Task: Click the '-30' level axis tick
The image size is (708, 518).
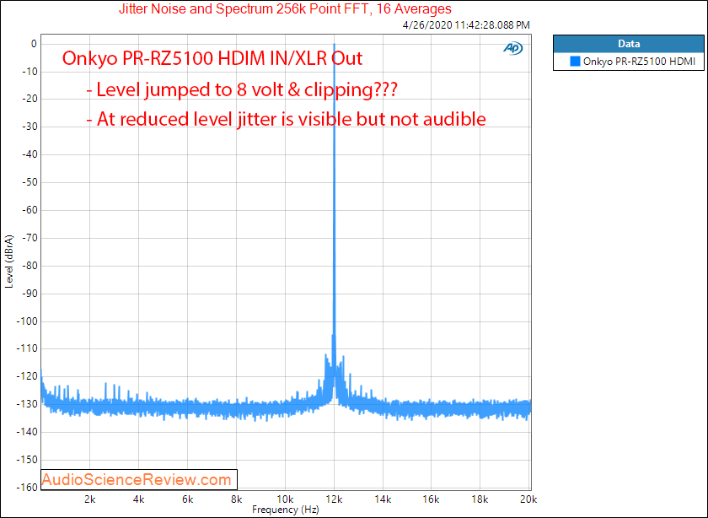Action: tap(29, 127)
